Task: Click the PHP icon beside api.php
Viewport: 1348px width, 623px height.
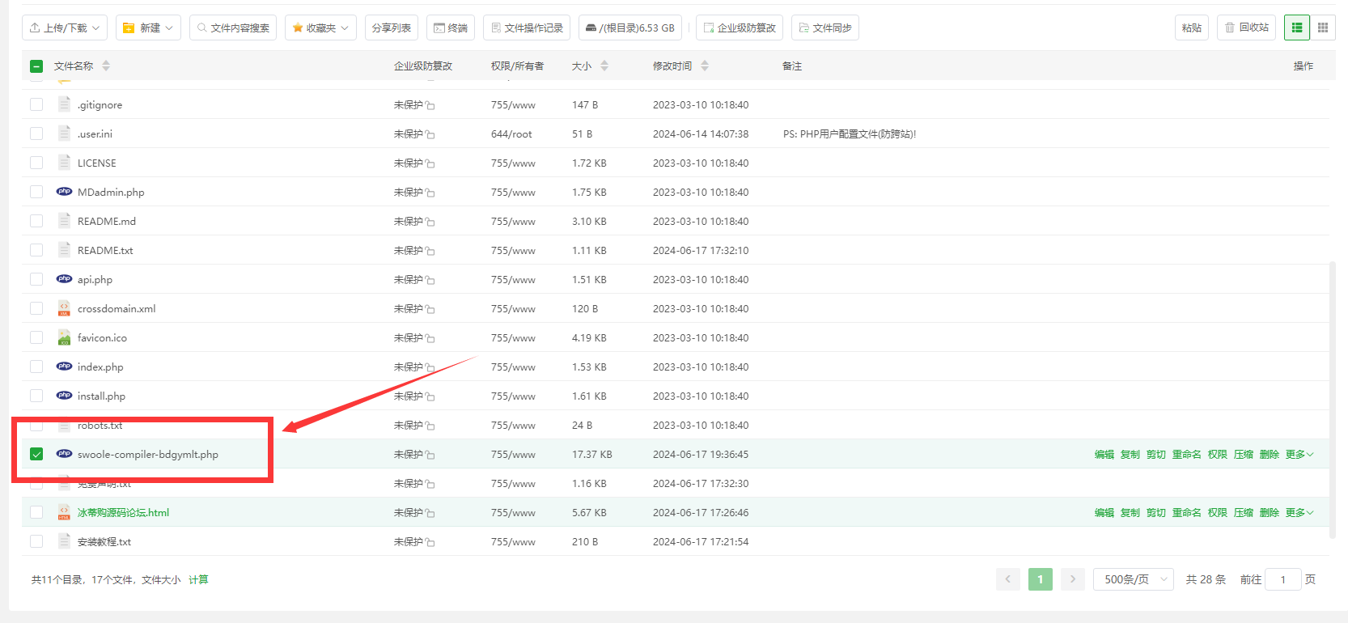Action: [x=64, y=279]
